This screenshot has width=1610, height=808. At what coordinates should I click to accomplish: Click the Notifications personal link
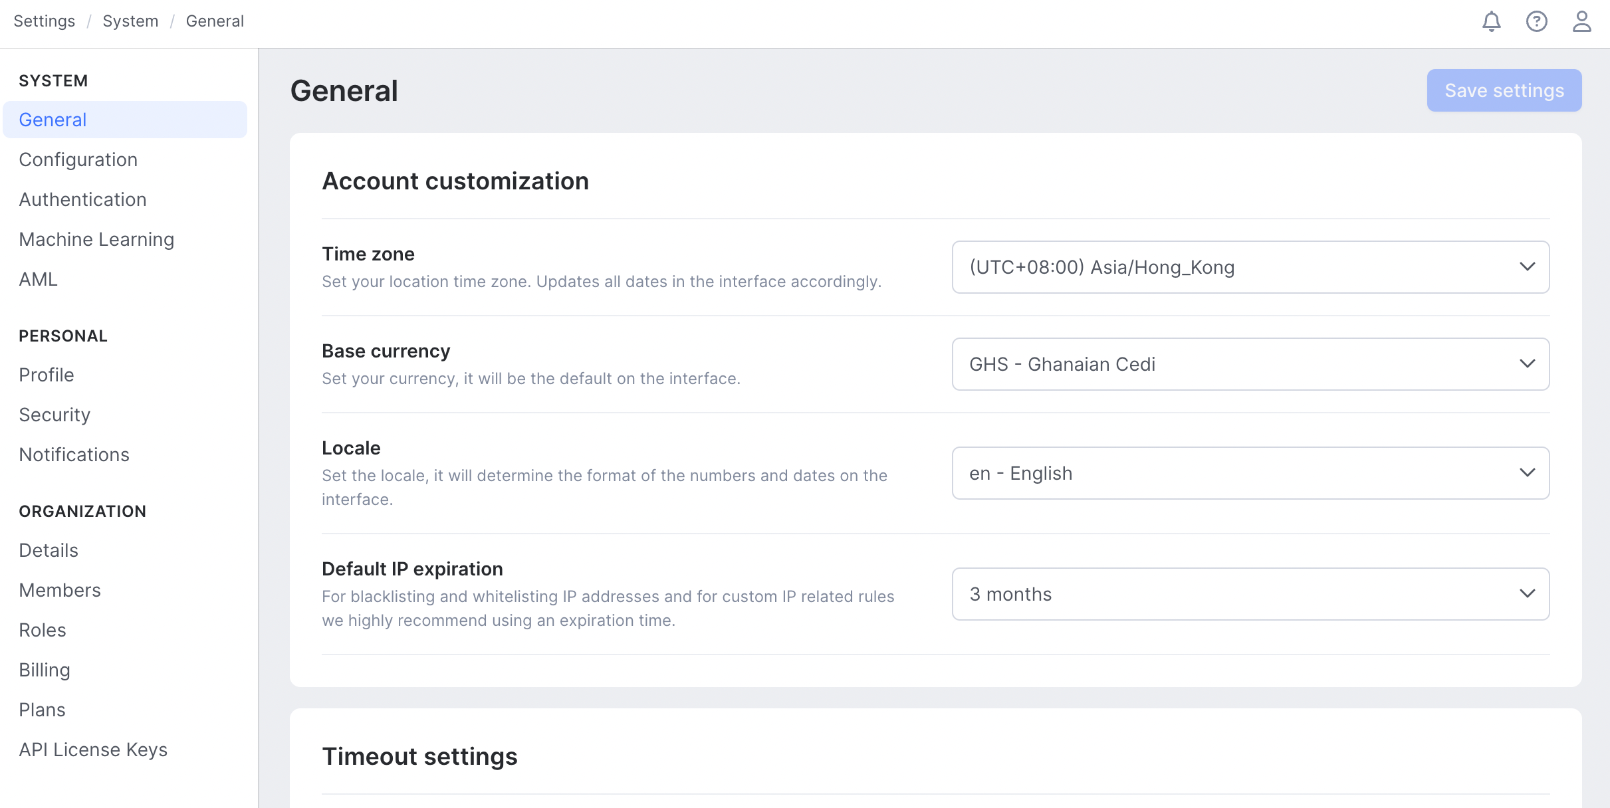point(74,453)
